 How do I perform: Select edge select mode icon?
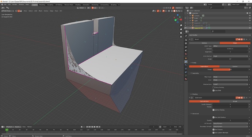click(19, 11)
